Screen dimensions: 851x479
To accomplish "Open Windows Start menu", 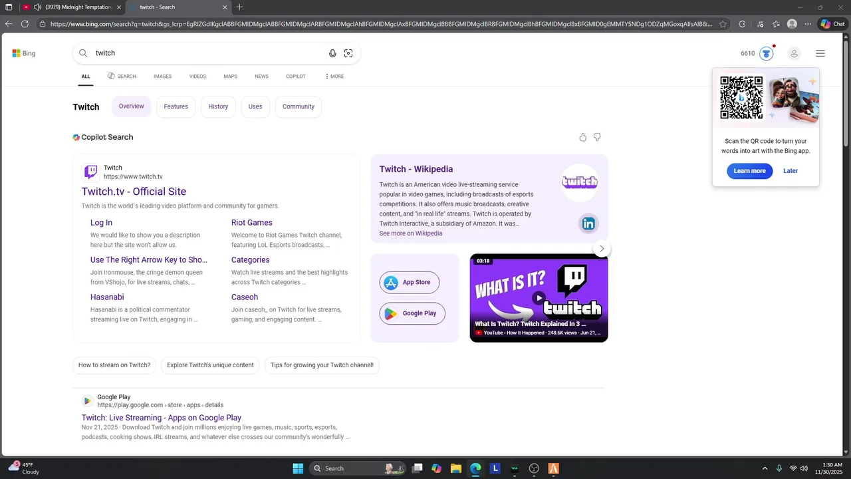I will click(298, 468).
